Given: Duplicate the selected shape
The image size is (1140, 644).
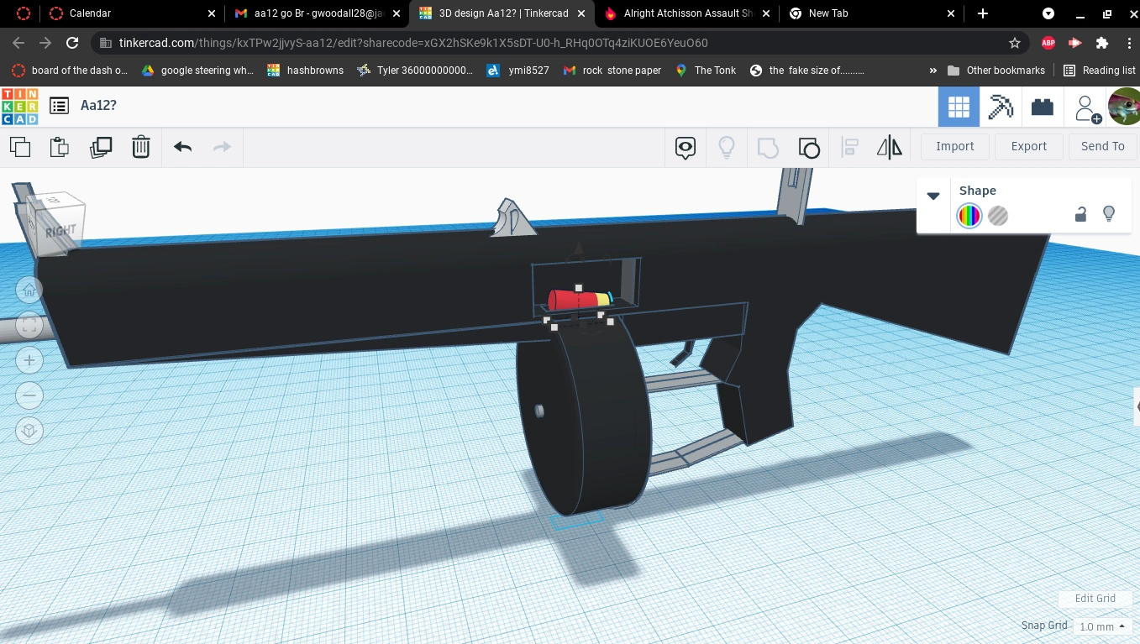Looking at the screenshot, I should pos(101,147).
